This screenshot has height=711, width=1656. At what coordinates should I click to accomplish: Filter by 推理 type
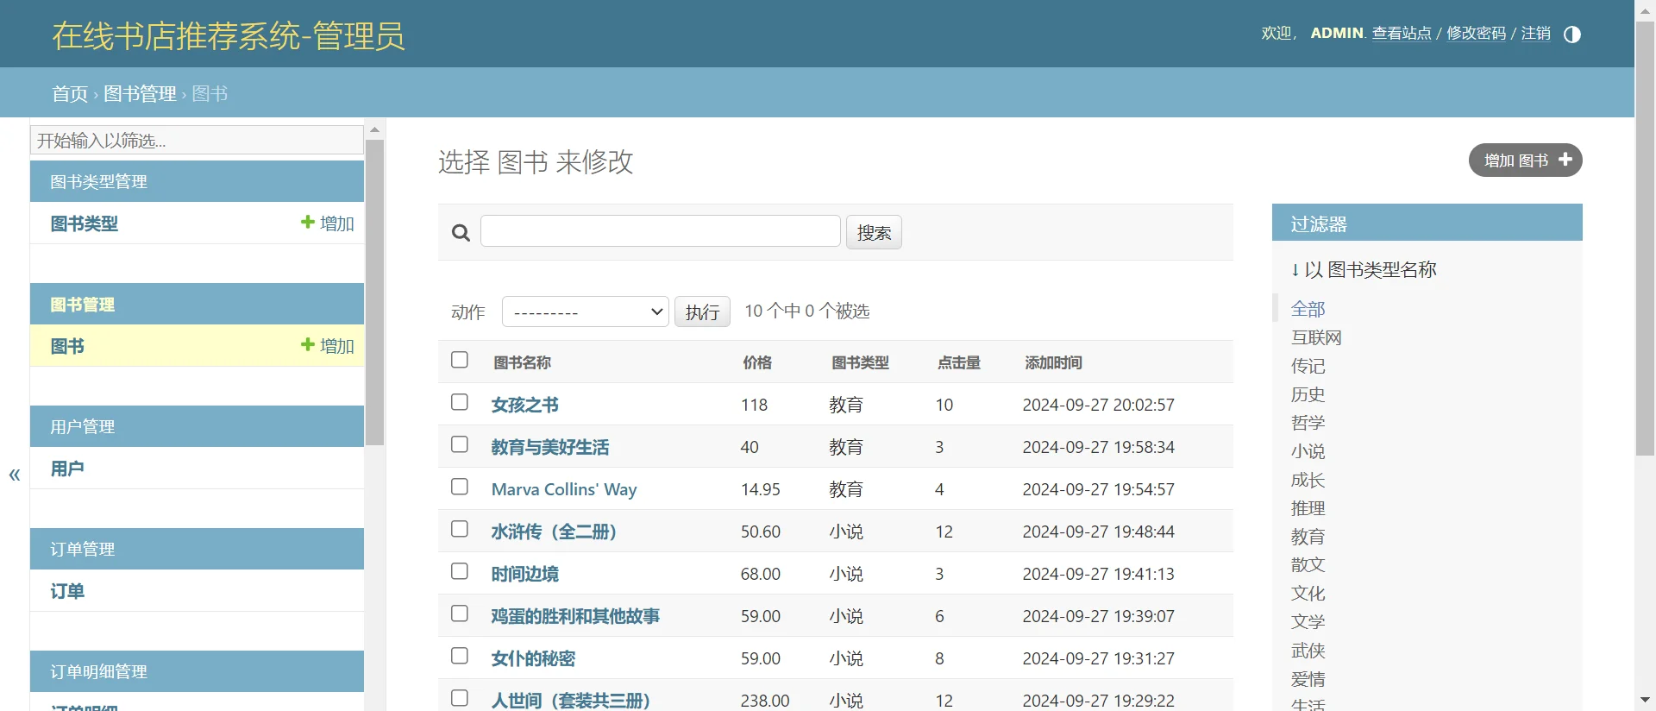pyautogui.click(x=1308, y=508)
